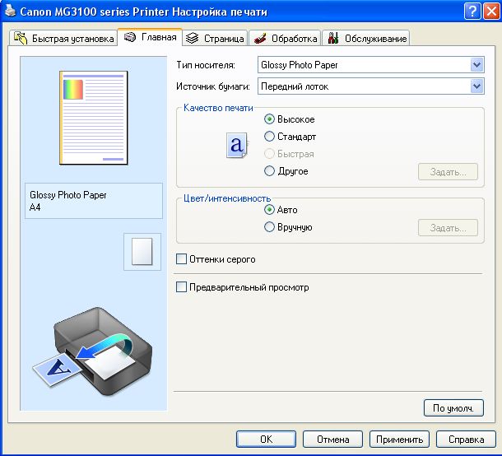Click the title bar help question mark
Viewport: 502px width, 456px height.
coord(472,12)
